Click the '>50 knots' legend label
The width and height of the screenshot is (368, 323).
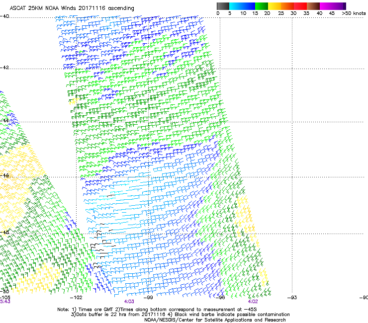tap(354, 13)
